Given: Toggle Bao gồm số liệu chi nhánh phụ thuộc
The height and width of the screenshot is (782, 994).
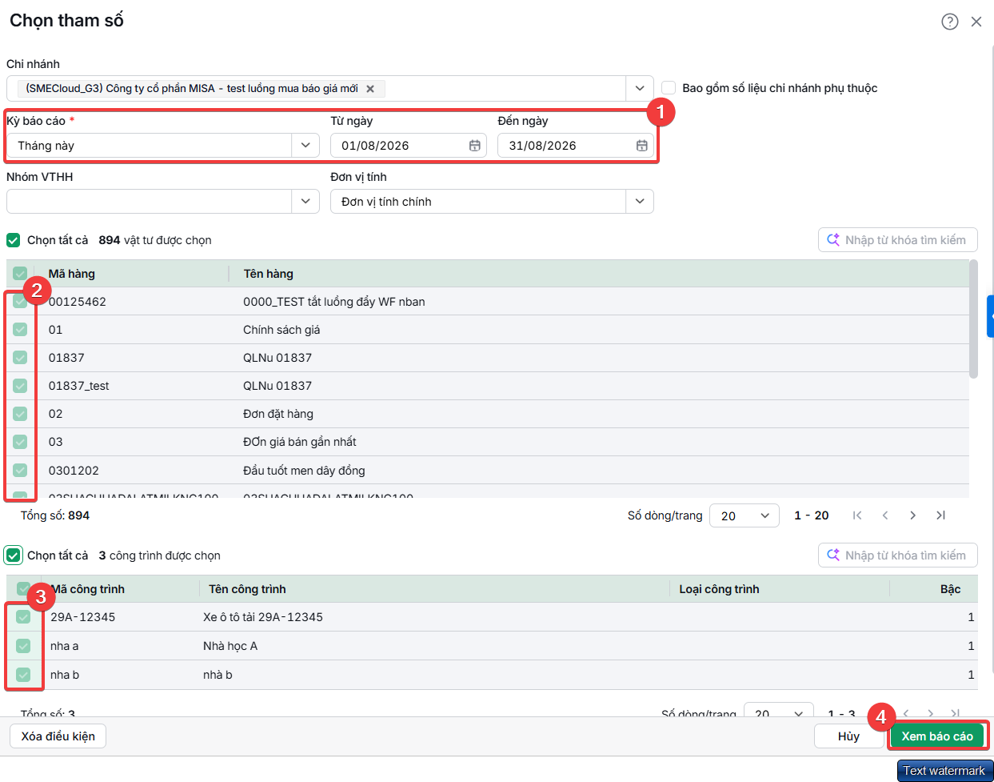Looking at the screenshot, I should [669, 88].
